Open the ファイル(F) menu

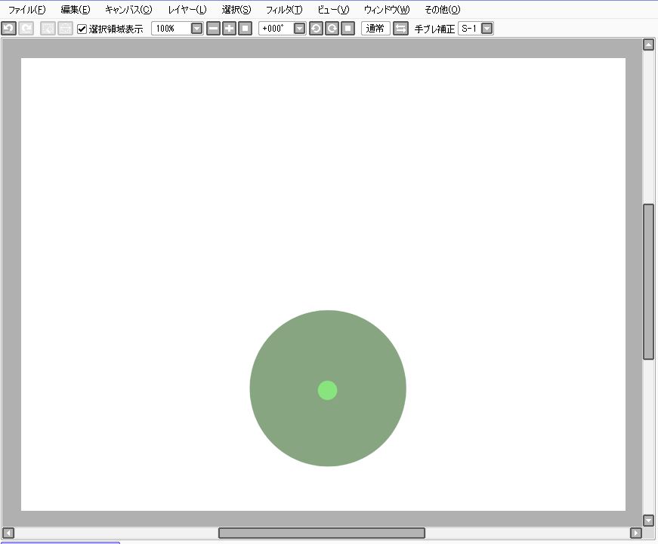coord(26,10)
